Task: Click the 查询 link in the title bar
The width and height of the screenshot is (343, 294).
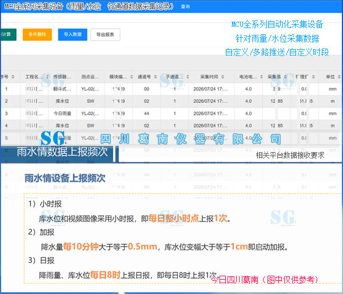Action: (185, 6)
